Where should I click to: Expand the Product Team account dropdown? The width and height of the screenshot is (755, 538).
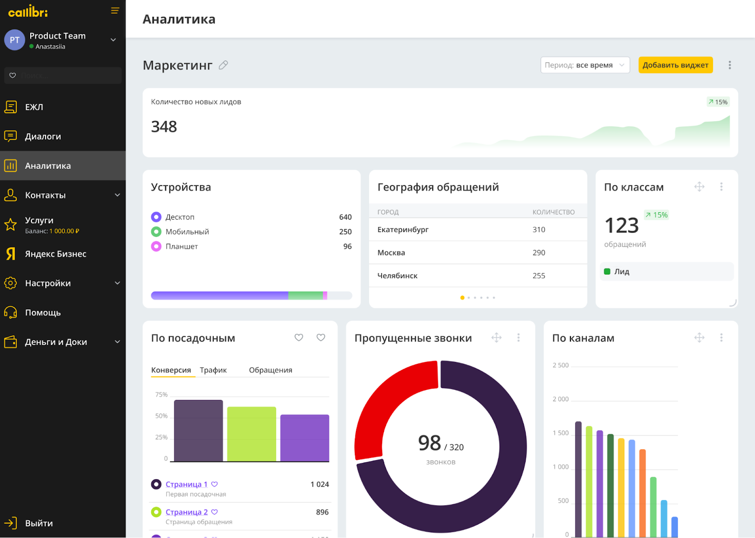coord(113,40)
